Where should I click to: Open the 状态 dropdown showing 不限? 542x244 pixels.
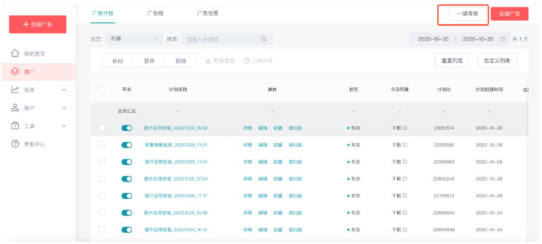coord(134,39)
